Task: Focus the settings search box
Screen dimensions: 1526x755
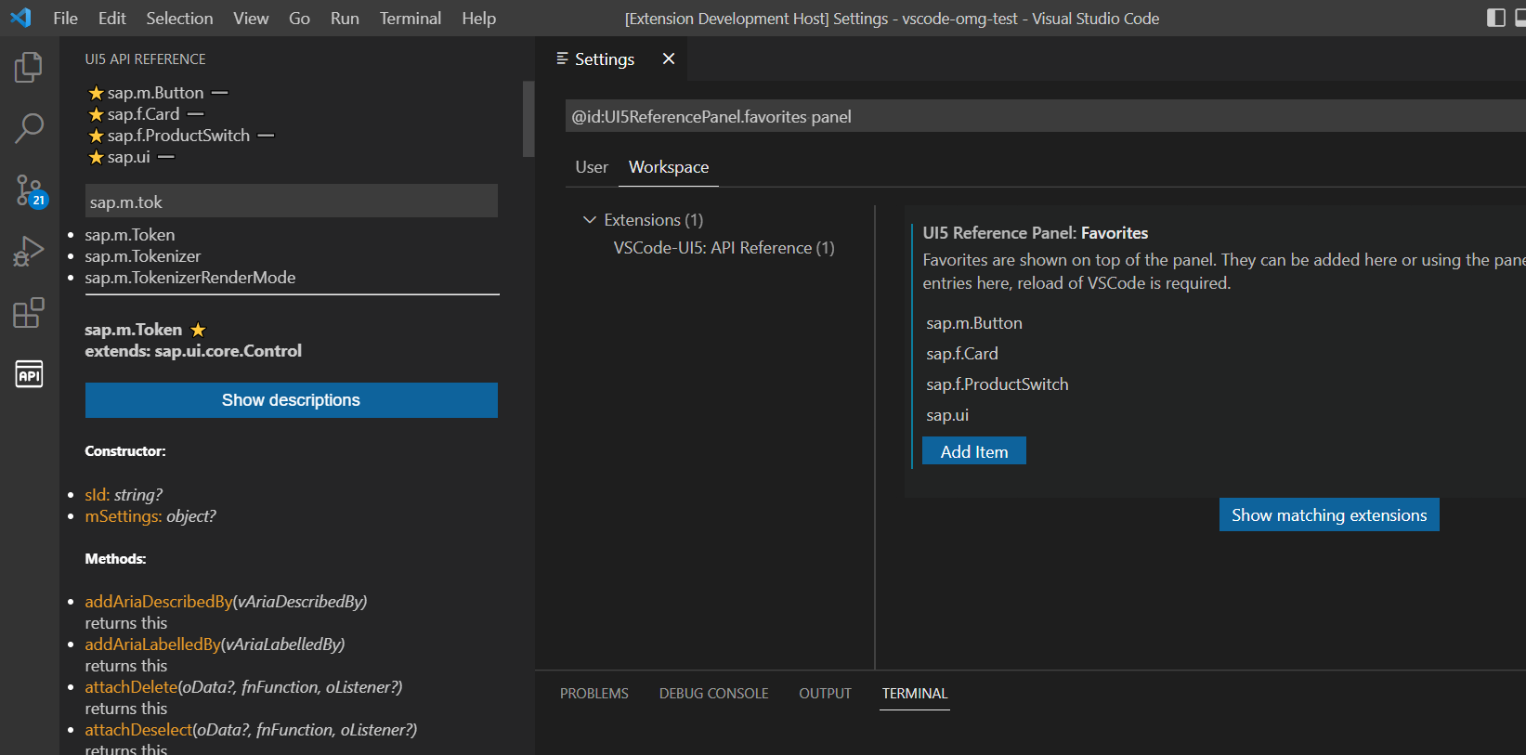Action: point(1045,116)
